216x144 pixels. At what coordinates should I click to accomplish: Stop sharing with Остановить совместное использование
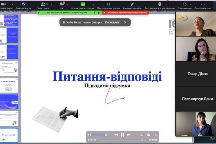[126, 13]
